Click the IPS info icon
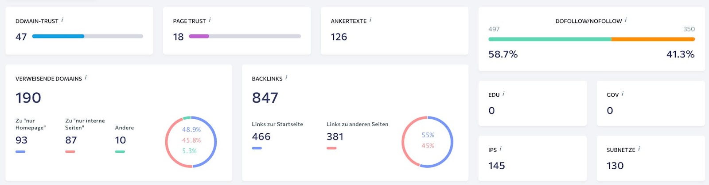Image resolution: width=709 pixels, height=185 pixels. tap(501, 149)
